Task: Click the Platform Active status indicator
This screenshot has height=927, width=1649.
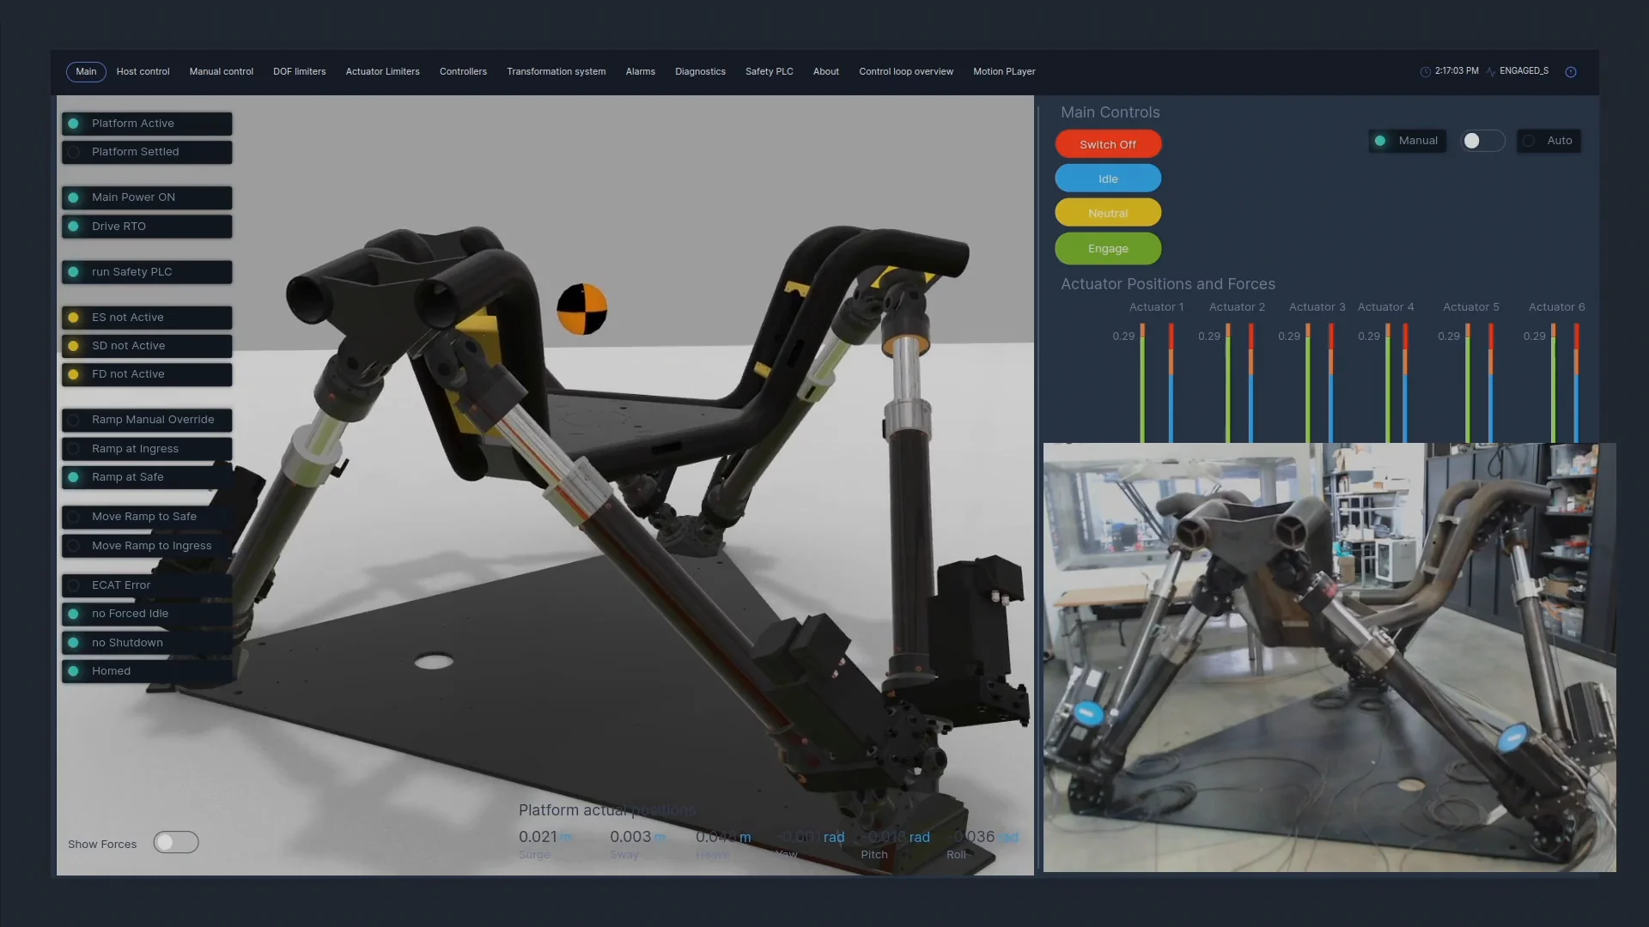Action: [74, 124]
